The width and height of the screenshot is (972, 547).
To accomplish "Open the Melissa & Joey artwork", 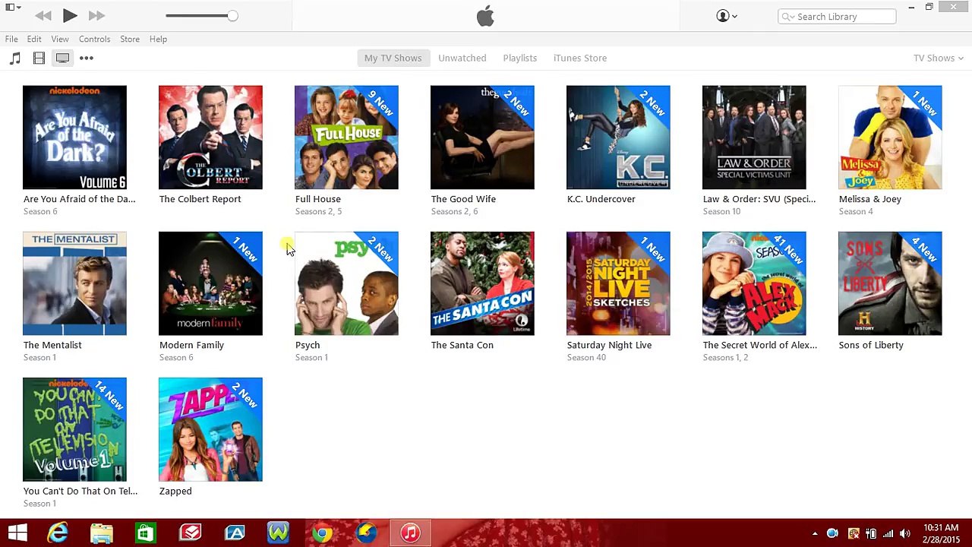I will pos(890,138).
